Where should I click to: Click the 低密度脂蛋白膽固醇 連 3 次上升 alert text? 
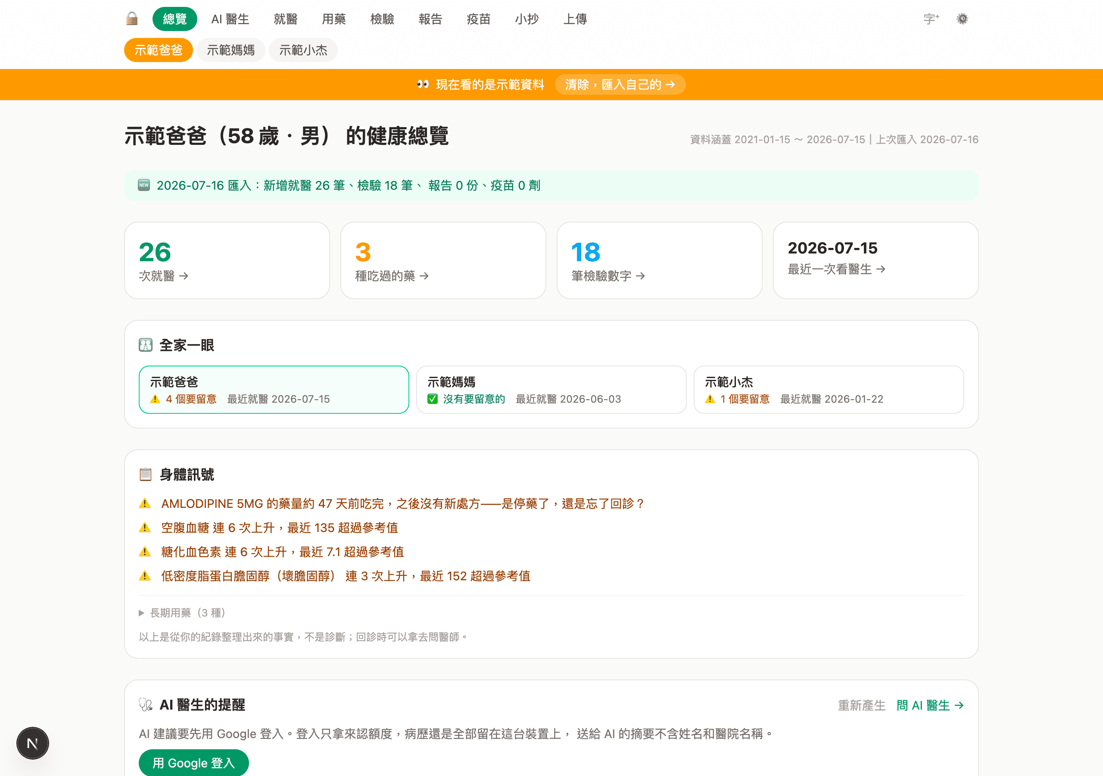click(x=346, y=576)
